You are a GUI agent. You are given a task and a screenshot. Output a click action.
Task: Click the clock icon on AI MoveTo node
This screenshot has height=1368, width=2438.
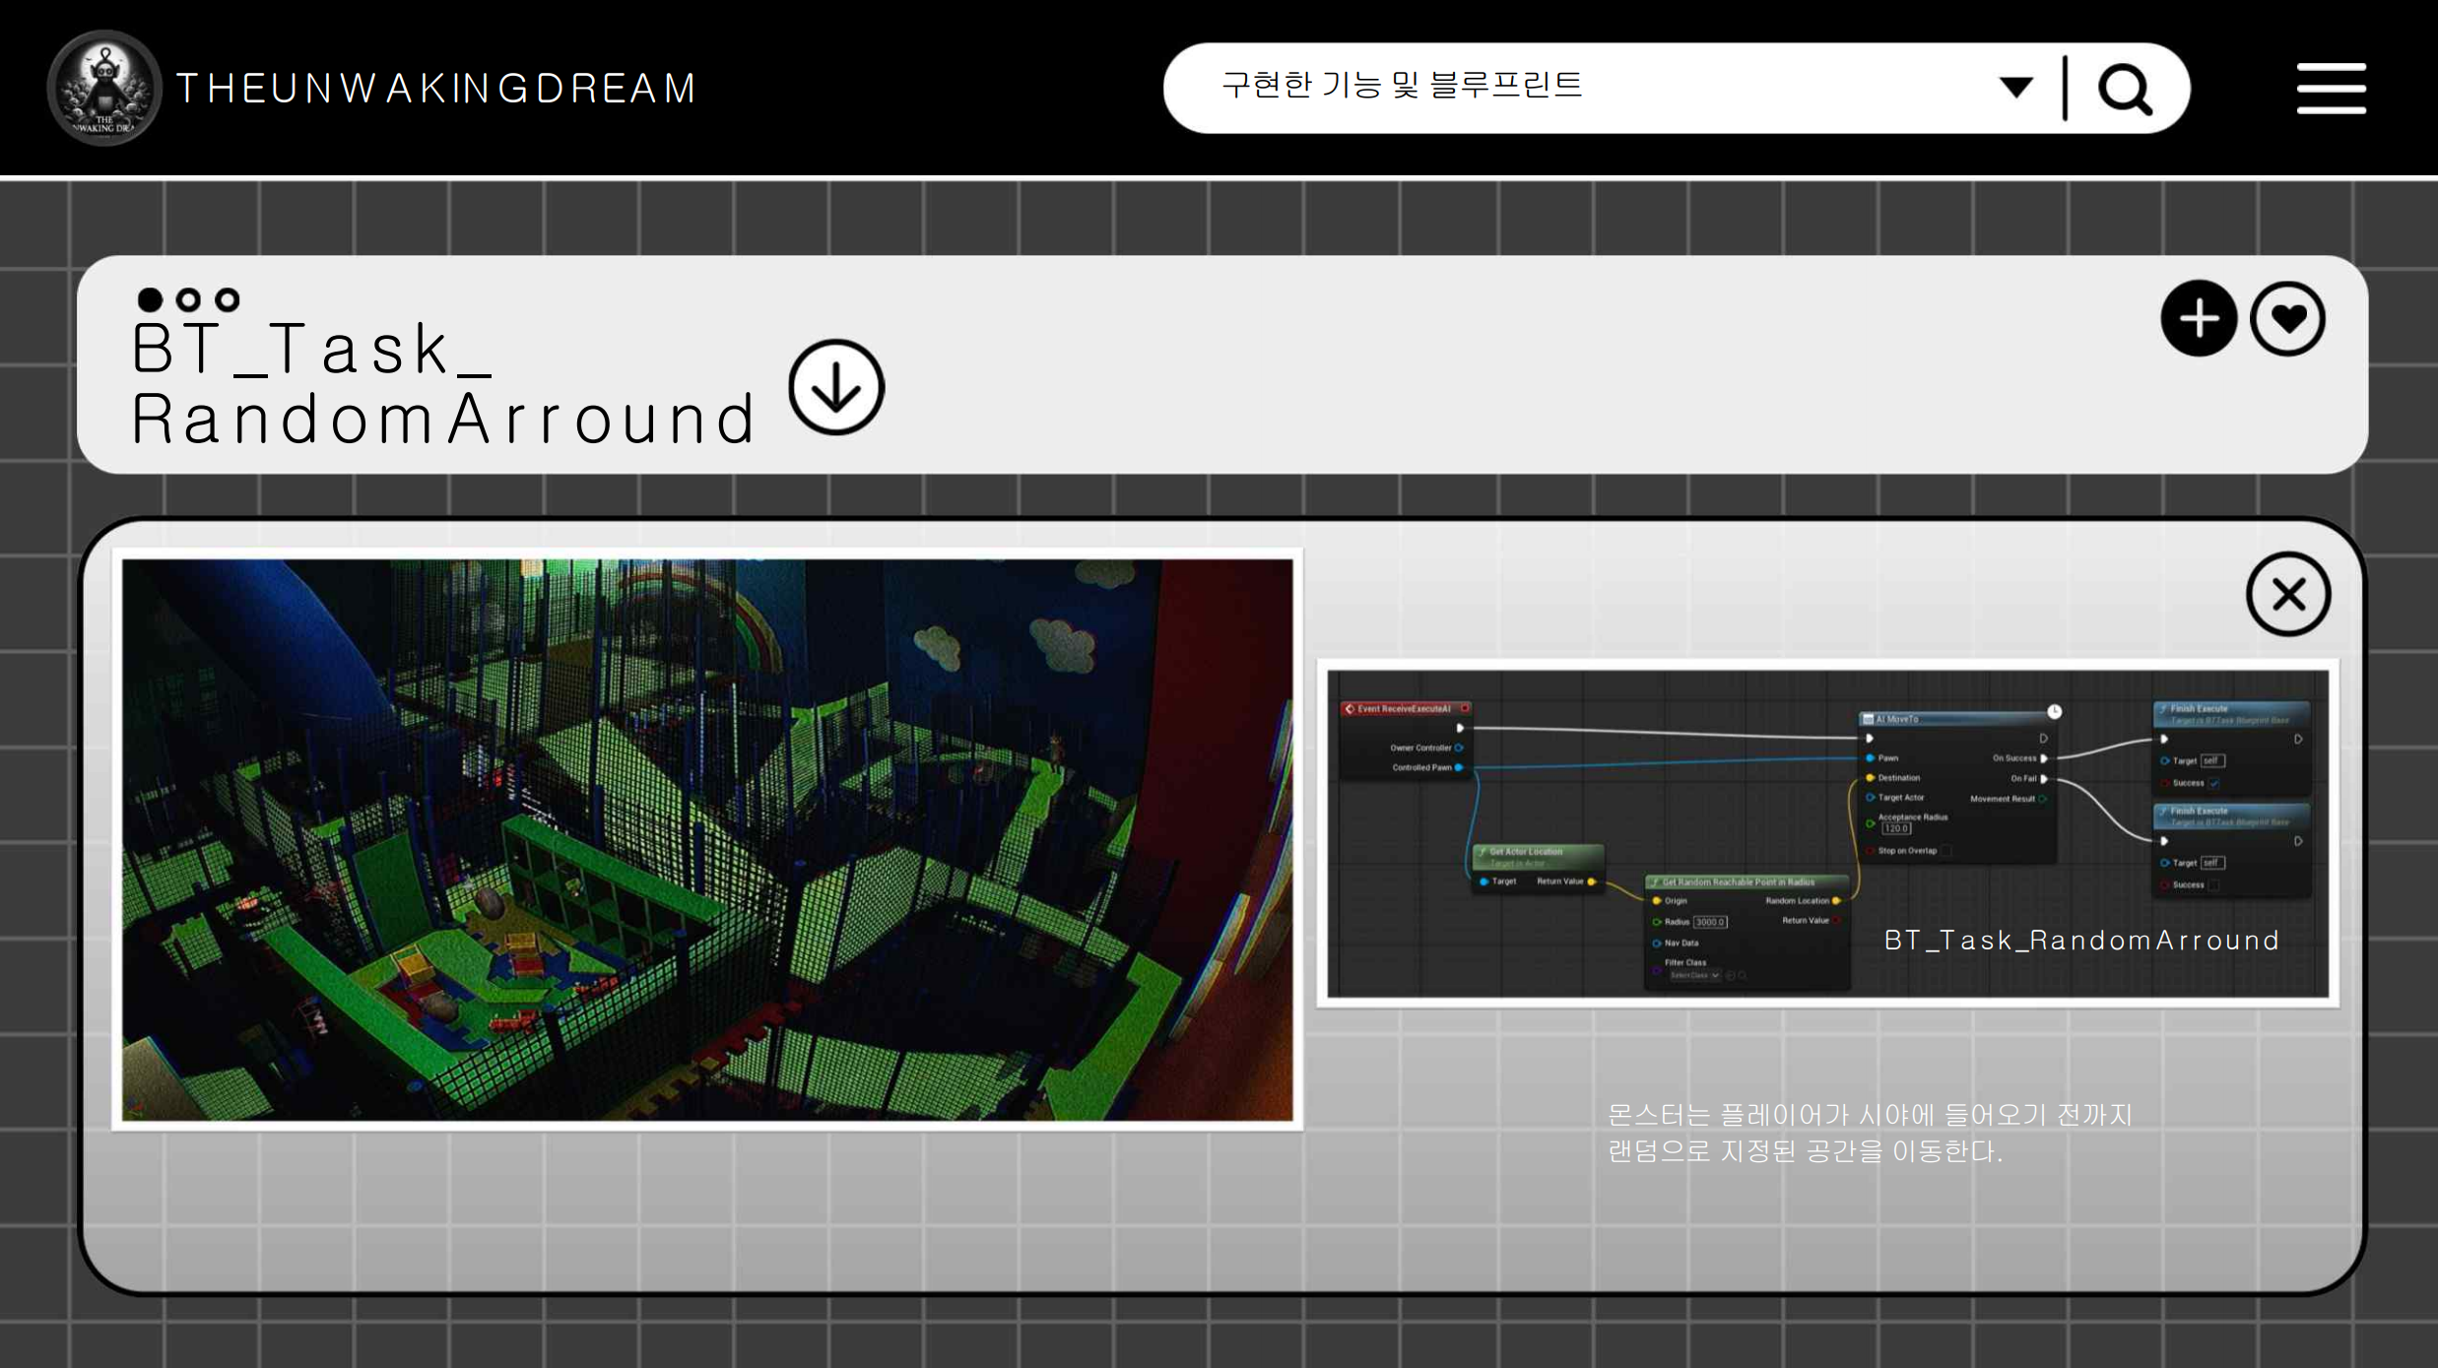point(2054,711)
